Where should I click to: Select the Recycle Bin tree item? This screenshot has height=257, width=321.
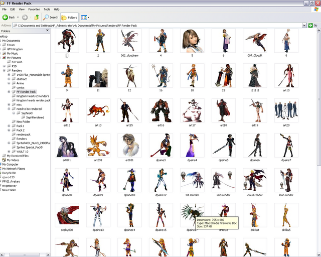(9, 173)
